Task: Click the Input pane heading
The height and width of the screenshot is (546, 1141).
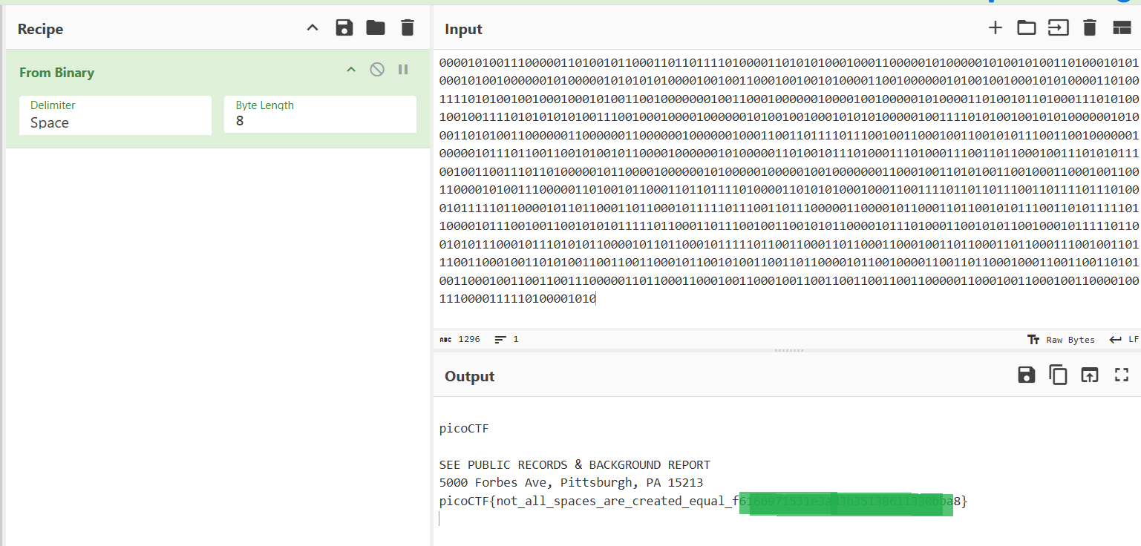Action: pyautogui.click(x=463, y=29)
